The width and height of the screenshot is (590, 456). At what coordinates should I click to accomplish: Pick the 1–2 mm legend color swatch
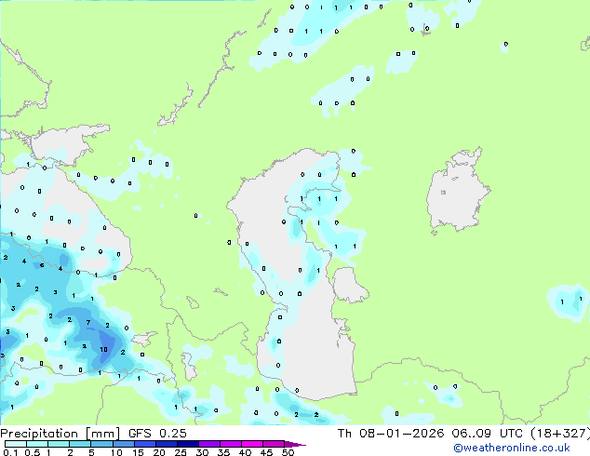click(59, 444)
